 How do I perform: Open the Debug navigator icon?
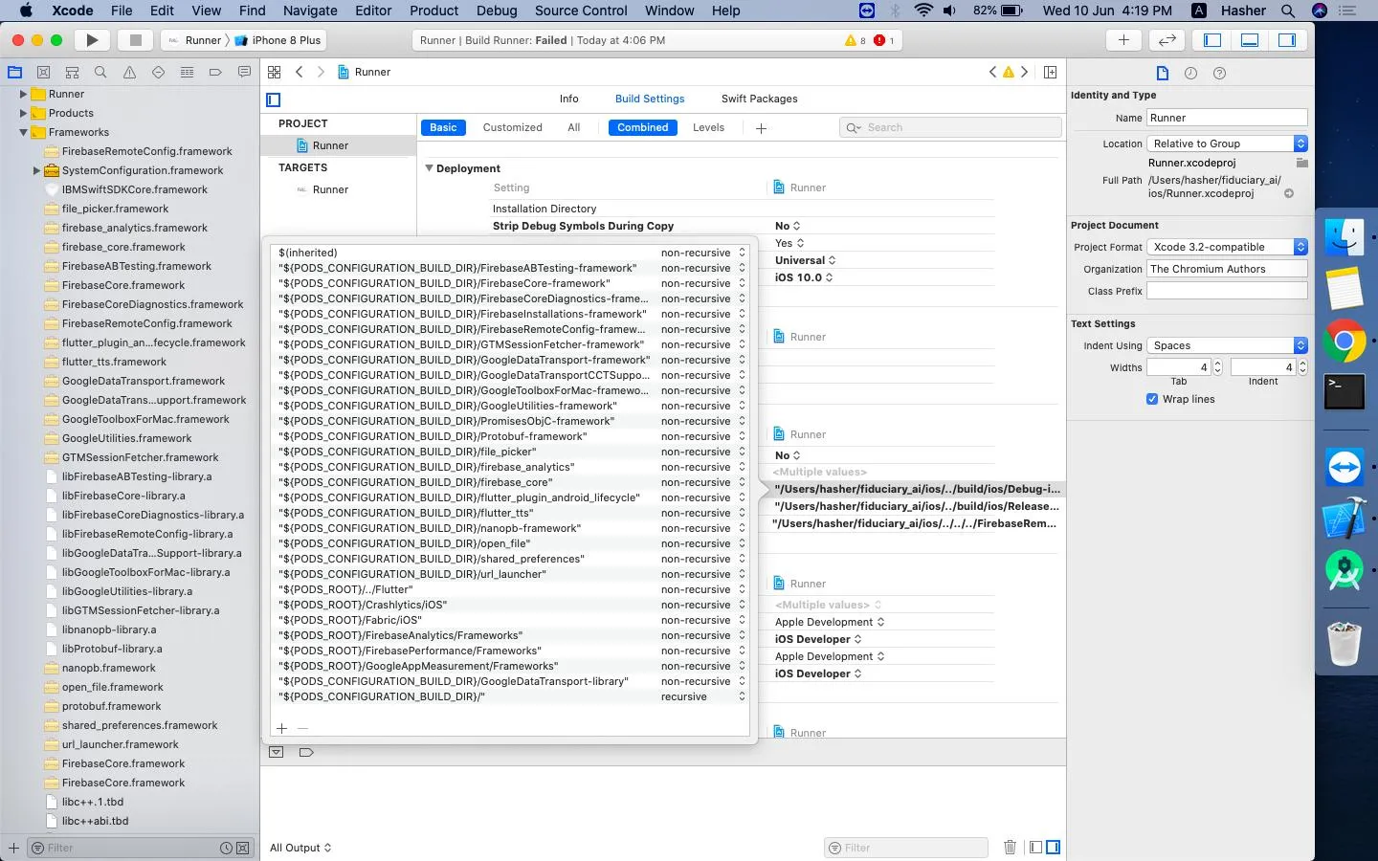click(187, 73)
